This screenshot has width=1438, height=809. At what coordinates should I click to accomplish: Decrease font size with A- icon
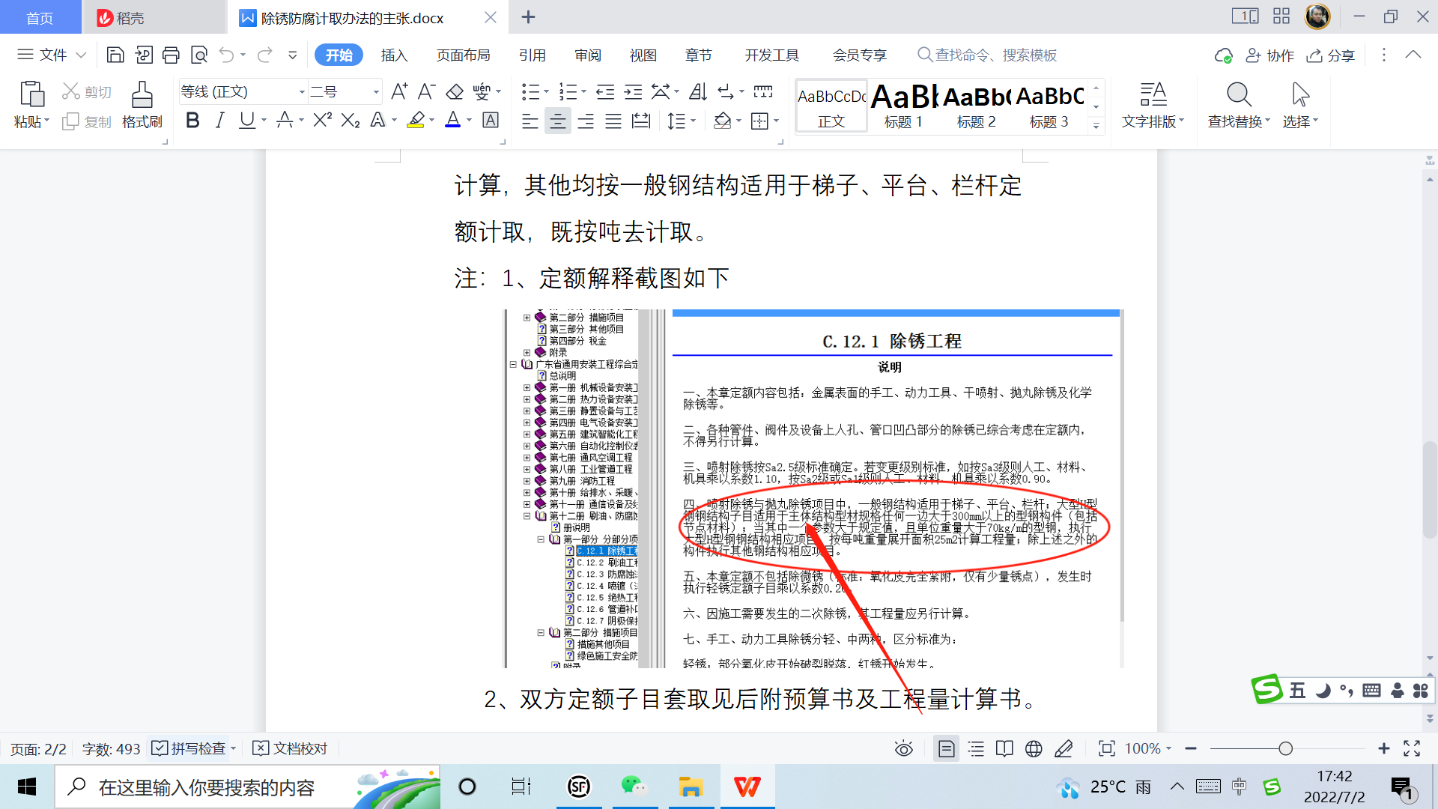click(426, 91)
